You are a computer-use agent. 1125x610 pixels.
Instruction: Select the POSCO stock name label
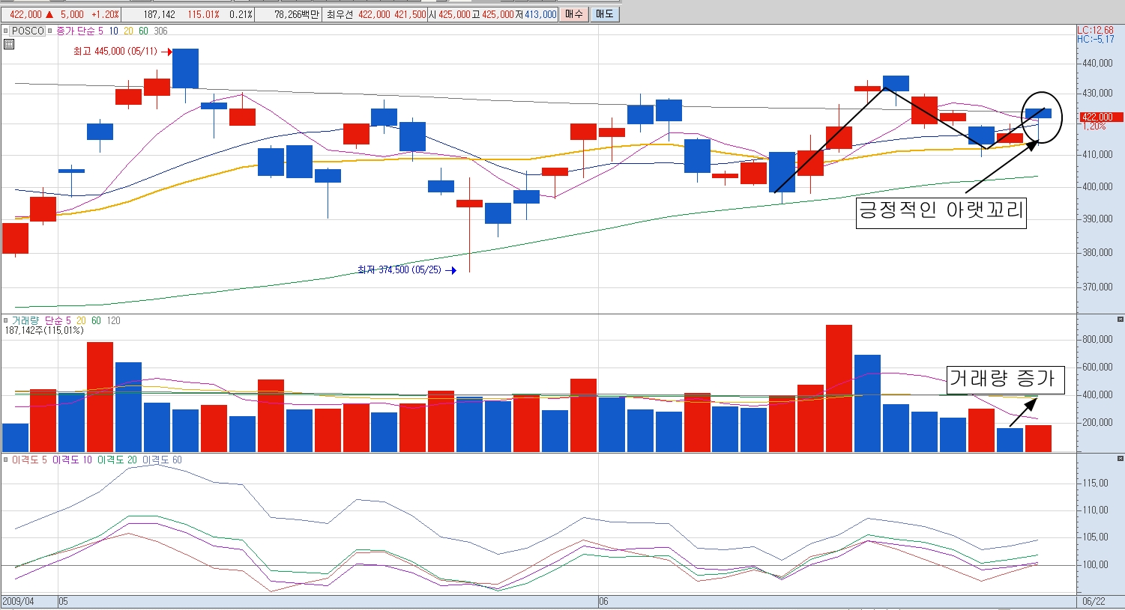(28, 31)
